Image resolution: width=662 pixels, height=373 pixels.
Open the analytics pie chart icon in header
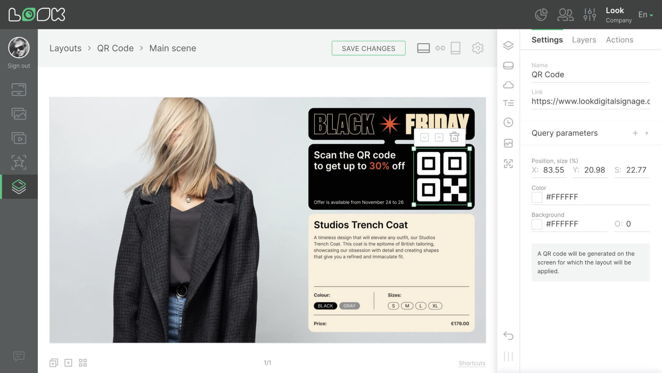pos(541,14)
